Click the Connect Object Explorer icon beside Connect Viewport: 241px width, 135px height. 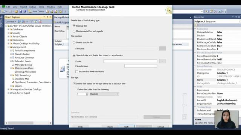point(19,22)
